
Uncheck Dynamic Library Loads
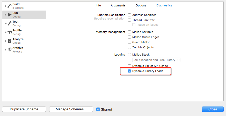click(x=129, y=71)
